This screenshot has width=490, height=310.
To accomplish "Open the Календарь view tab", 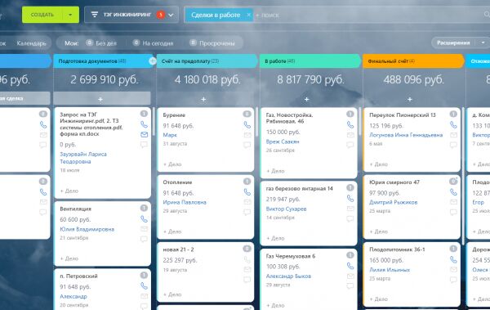I will tap(32, 43).
